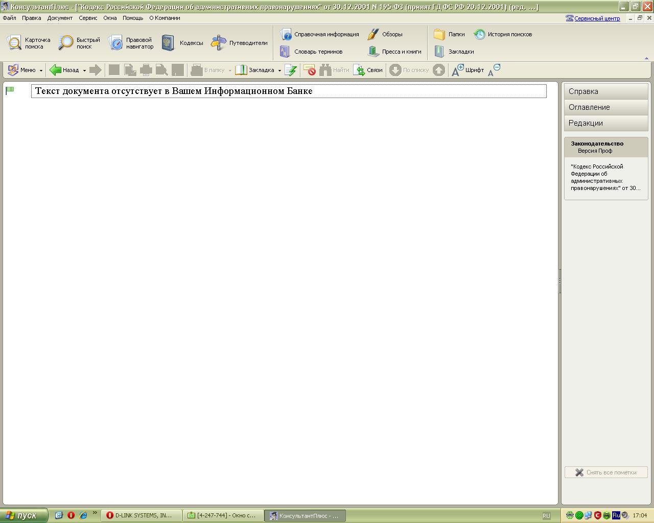Image resolution: width=654 pixels, height=523 pixels.
Task: Open the Окна menu
Action: (x=110, y=18)
